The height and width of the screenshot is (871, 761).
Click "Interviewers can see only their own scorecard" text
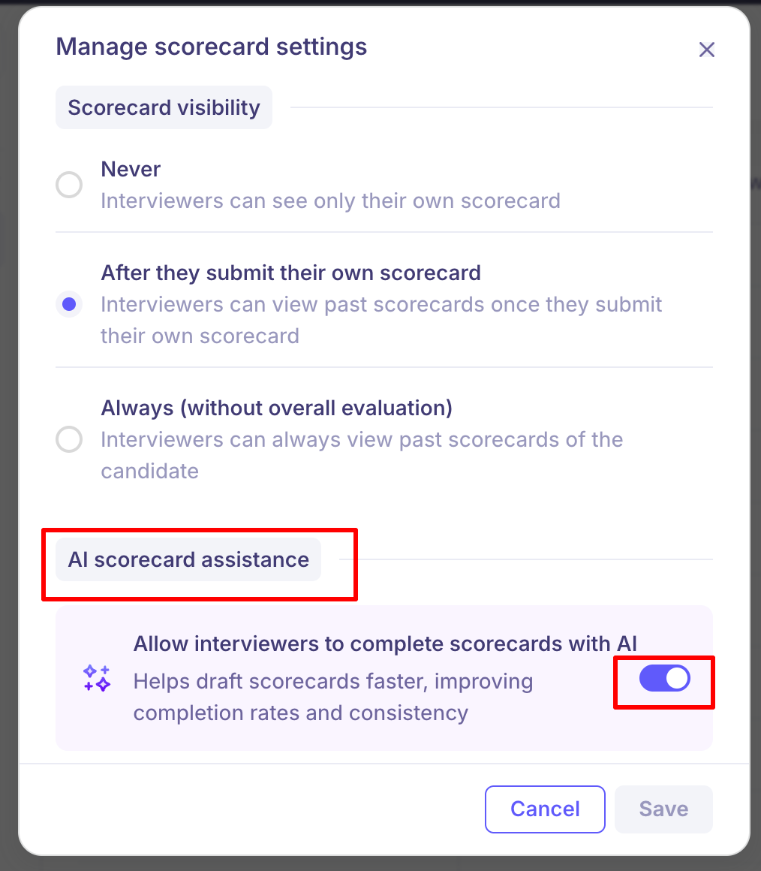330,201
